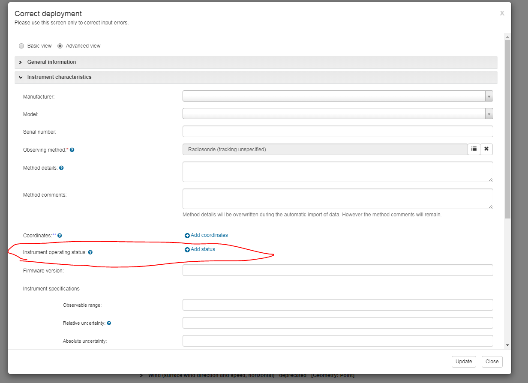Viewport: 528px width, 383px height.
Task: Click into the Firmware version field
Action: click(338, 270)
